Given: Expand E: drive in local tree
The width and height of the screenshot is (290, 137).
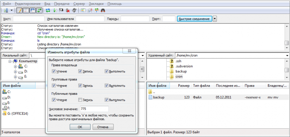Looking at the screenshot, I should pos(15,77).
